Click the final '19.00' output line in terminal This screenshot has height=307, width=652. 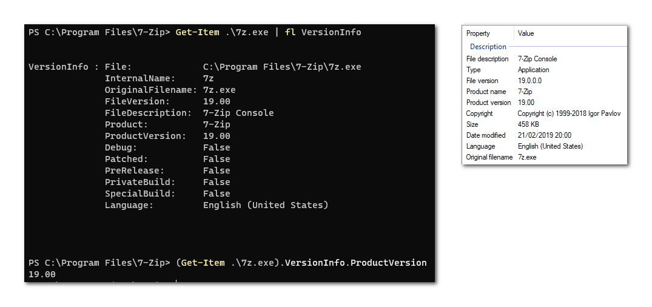coord(42,274)
